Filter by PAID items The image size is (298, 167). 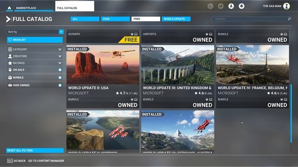[115, 19]
